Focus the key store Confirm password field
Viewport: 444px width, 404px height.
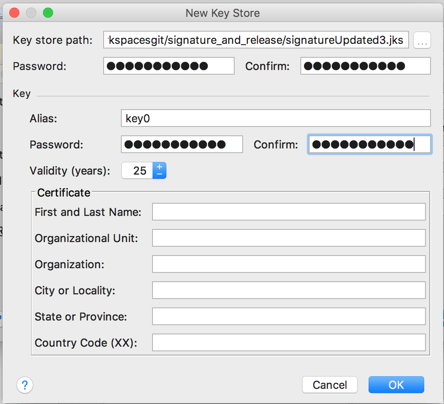click(365, 66)
